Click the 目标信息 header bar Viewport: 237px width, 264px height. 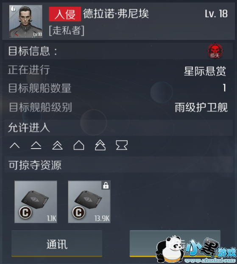(x=118, y=51)
